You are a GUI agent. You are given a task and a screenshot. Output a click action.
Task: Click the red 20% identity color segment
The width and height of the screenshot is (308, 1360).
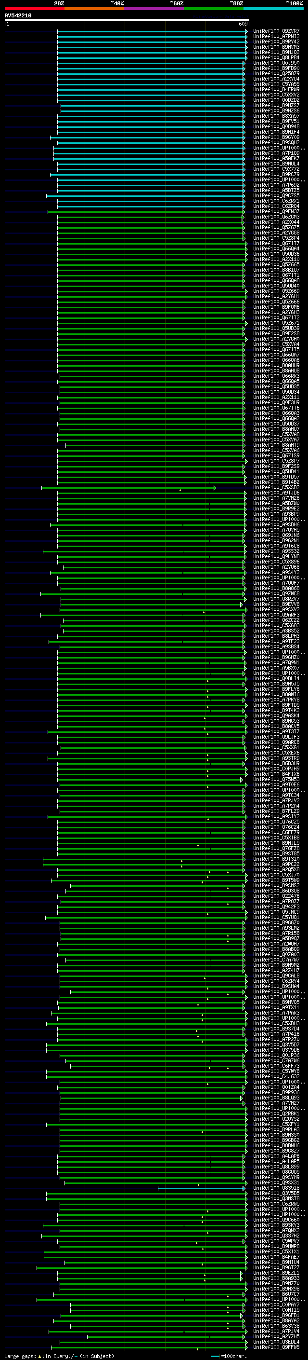click(x=34, y=9)
